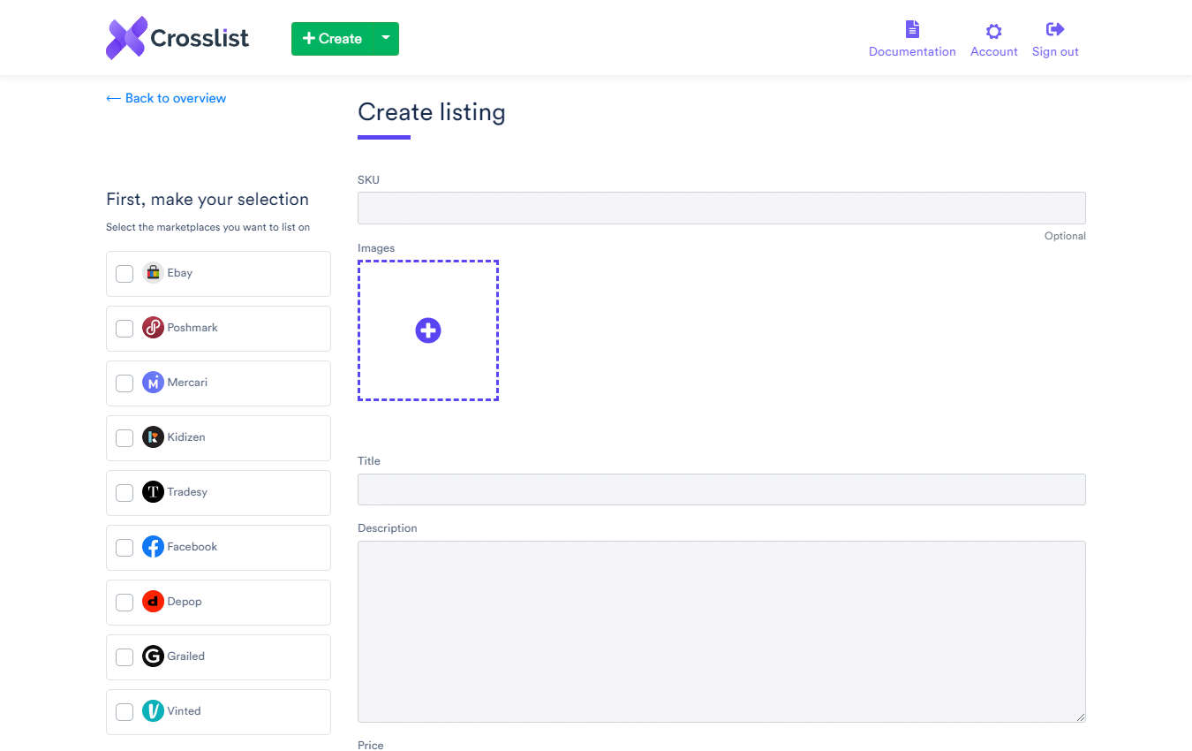Click the Mercari marketplace icon

pos(153,383)
